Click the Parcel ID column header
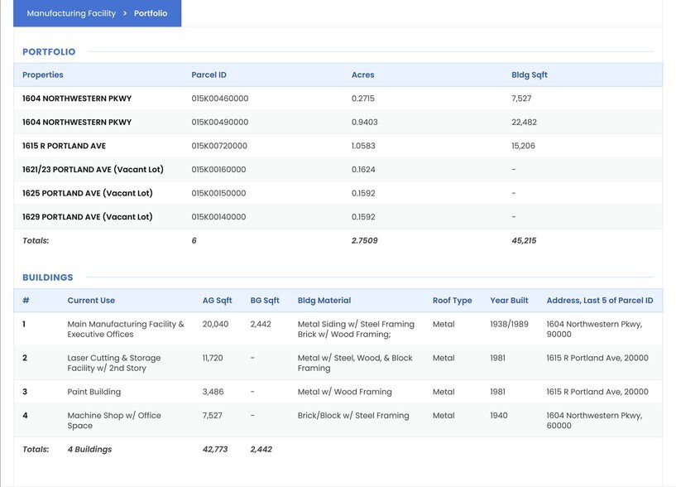676x487 pixels. [x=209, y=75]
